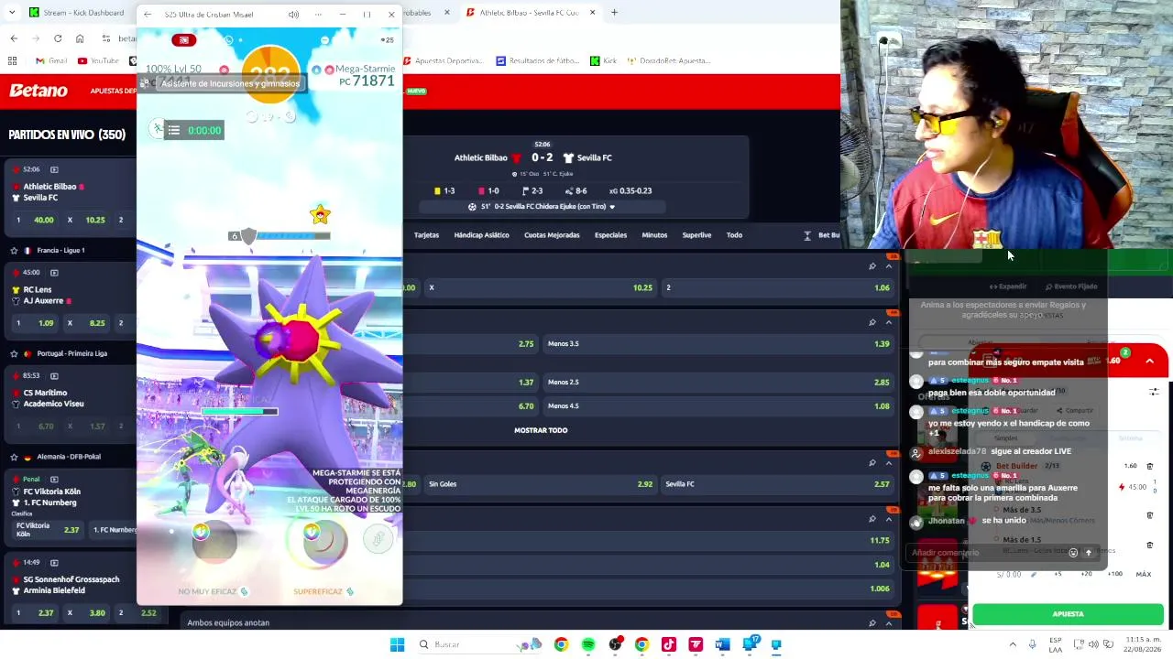Collapse the Menos 3.5 goals market section

pyautogui.click(x=889, y=322)
